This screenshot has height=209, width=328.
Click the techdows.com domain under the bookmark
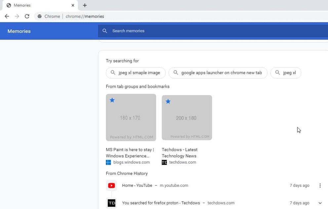click(183, 162)
